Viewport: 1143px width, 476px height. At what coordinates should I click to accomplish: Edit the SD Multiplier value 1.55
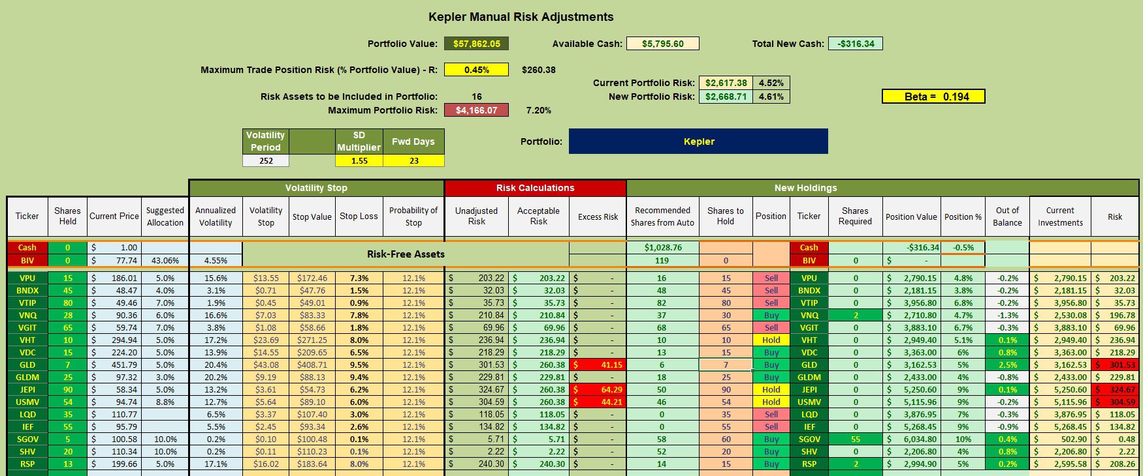(x=359, y=160)
